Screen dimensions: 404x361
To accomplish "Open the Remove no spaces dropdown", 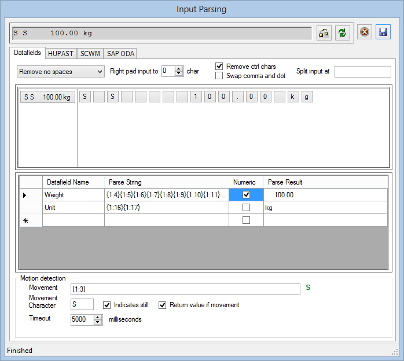I will pyautogui.click(x=61, y=72).
